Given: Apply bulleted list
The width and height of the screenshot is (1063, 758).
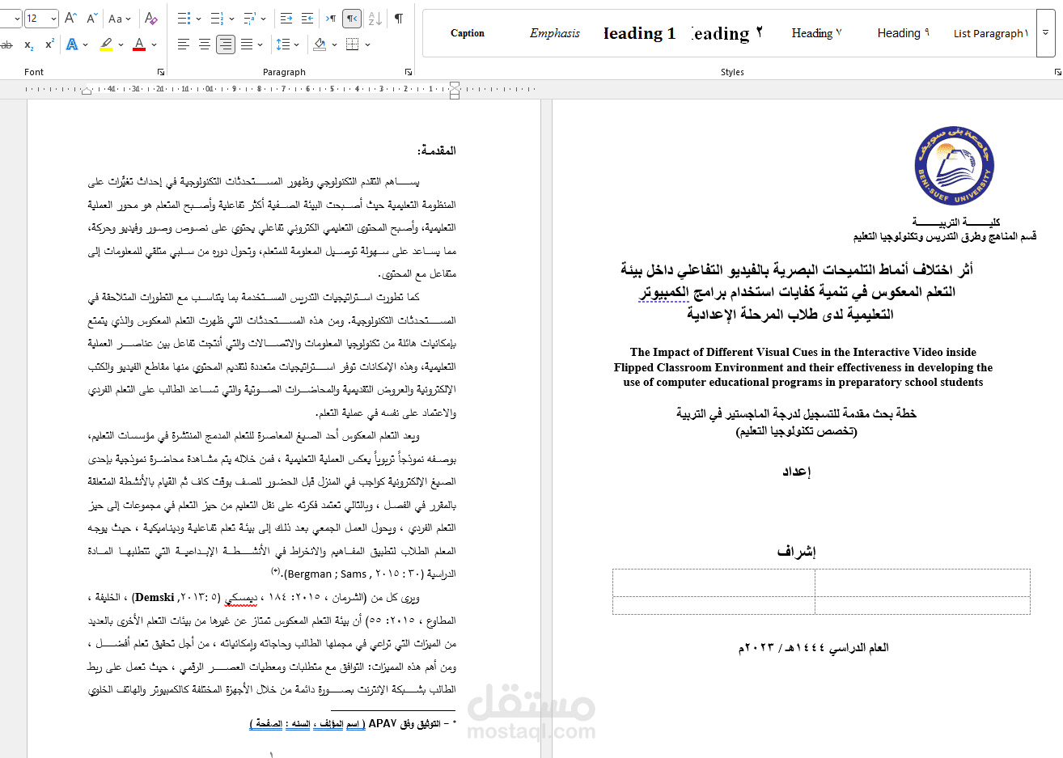Looking at the screenshot, I should [184, 18].
